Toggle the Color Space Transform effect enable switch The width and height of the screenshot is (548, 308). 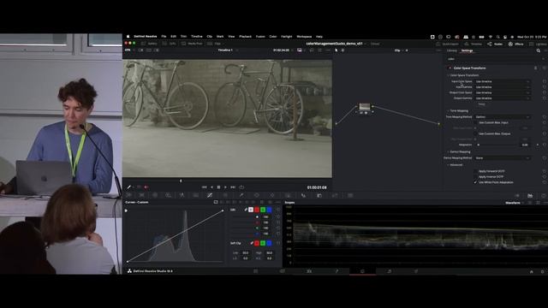click(450, 68)
